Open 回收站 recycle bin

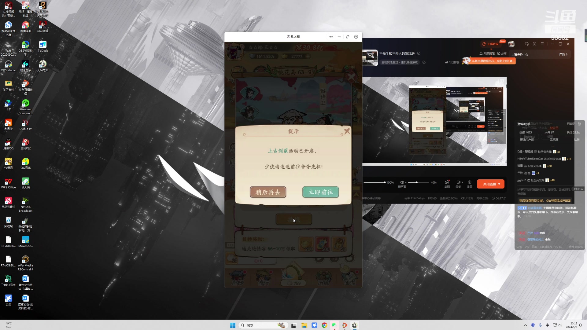(x=9, y=222)
